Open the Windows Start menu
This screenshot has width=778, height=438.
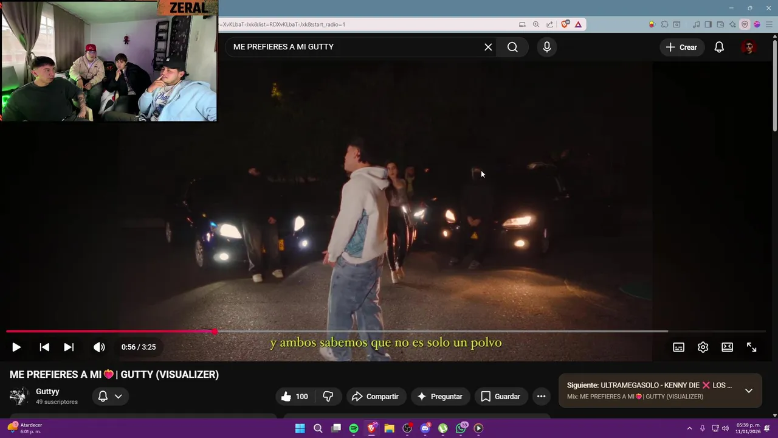(x=300, y=428)
